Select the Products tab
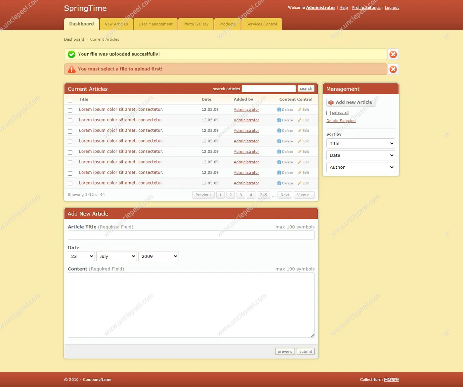 [x=227, y=24]
